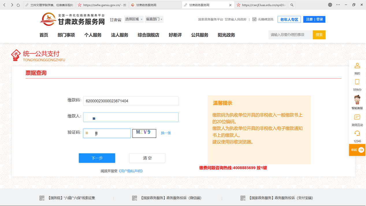
Task: Click the 12345 hotline headset icon
Action: tap(357, 133)
